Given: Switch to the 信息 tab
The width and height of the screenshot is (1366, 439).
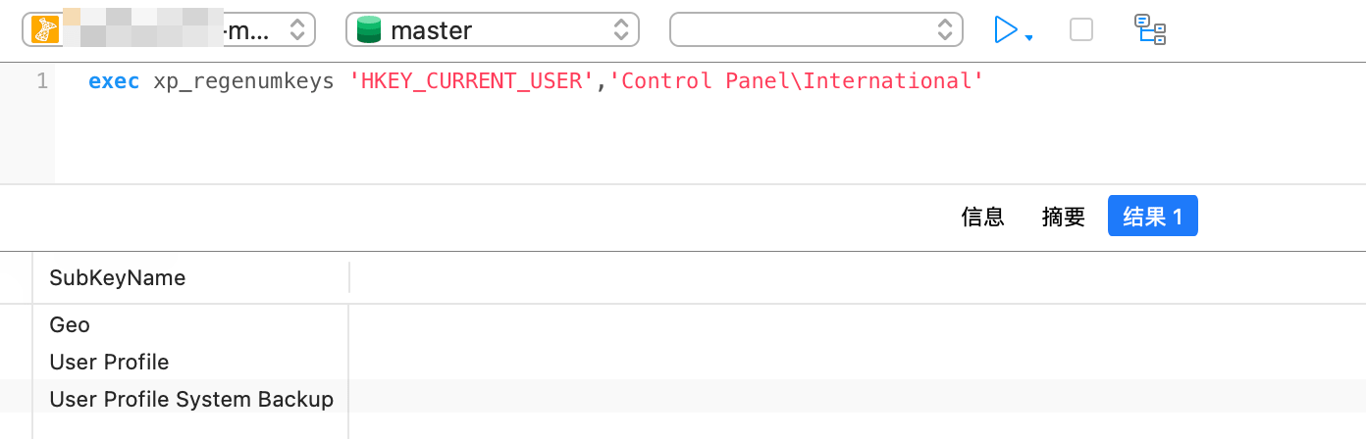Looking at the screenshot, I should point(982,217).
